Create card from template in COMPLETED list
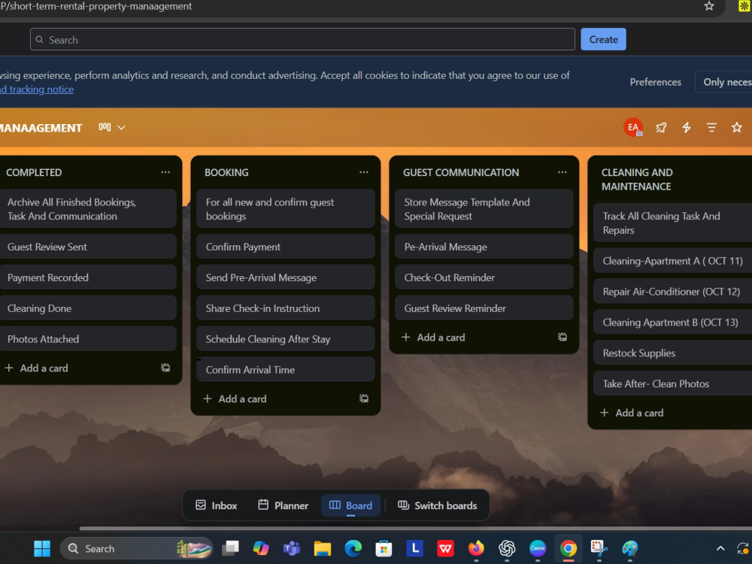This screenshot has height=564, width=752. tap(165, 368)
